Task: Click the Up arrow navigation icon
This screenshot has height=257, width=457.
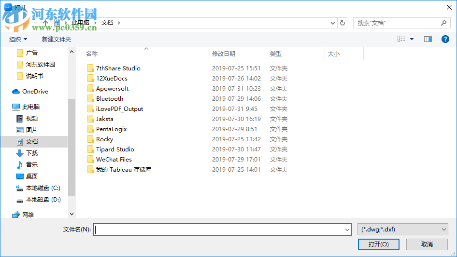Action: (45, 23)
